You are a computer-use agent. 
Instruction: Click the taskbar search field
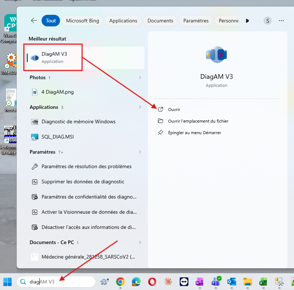pos(56,282)
